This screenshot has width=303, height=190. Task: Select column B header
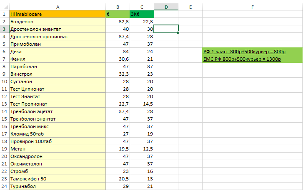pos(118,7)
